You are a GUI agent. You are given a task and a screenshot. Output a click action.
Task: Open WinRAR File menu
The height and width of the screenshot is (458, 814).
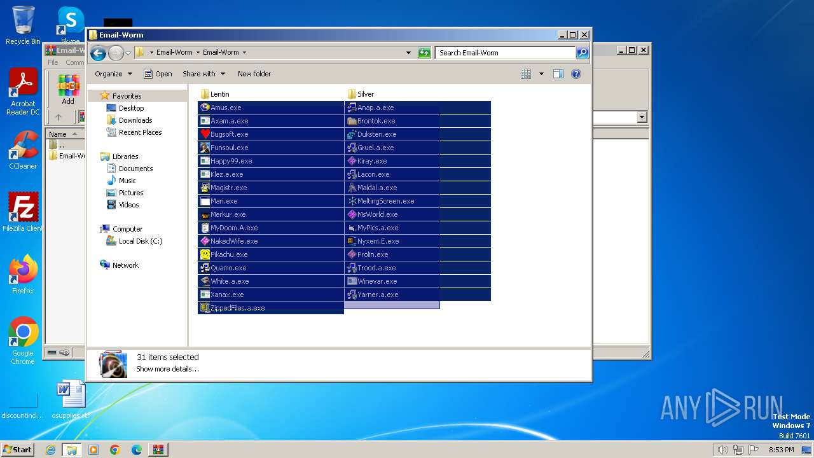(x=53, y=62)
